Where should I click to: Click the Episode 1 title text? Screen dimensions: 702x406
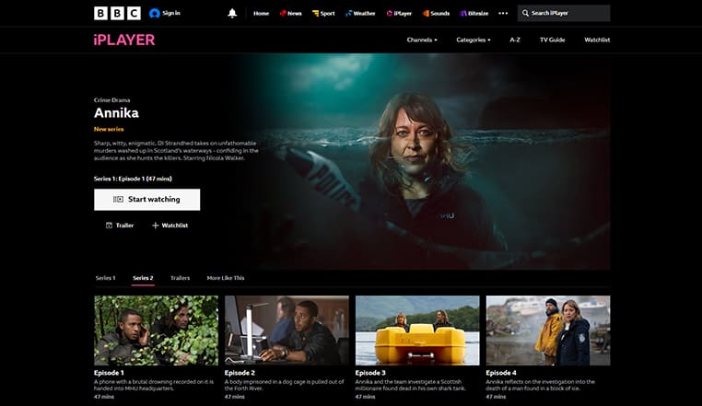[109, 373]
